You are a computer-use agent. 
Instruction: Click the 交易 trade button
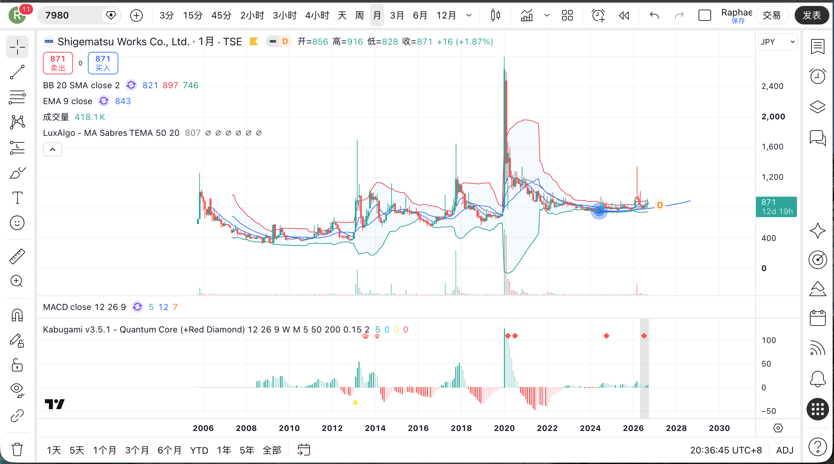click(772, 15)
